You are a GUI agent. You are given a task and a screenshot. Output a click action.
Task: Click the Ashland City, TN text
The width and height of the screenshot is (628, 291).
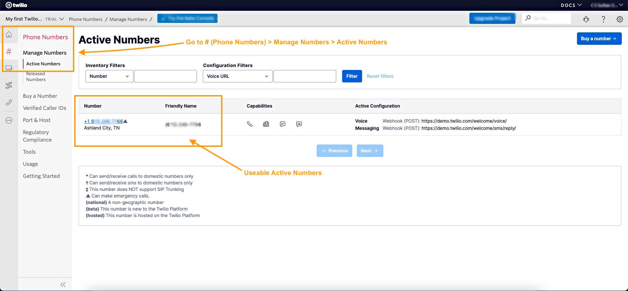pos(102,128)
